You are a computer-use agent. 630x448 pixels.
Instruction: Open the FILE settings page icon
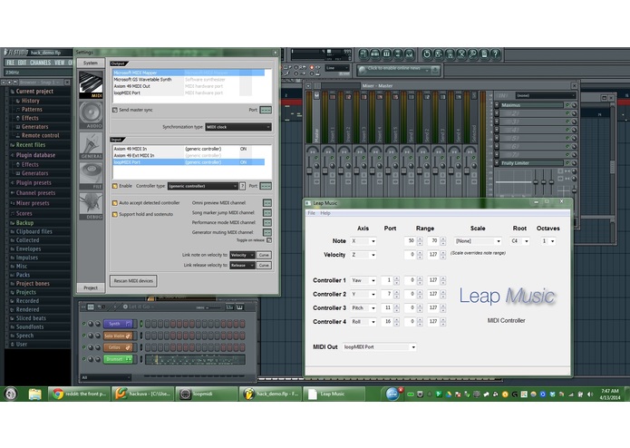pyautogui.click(x=91, y=176)
